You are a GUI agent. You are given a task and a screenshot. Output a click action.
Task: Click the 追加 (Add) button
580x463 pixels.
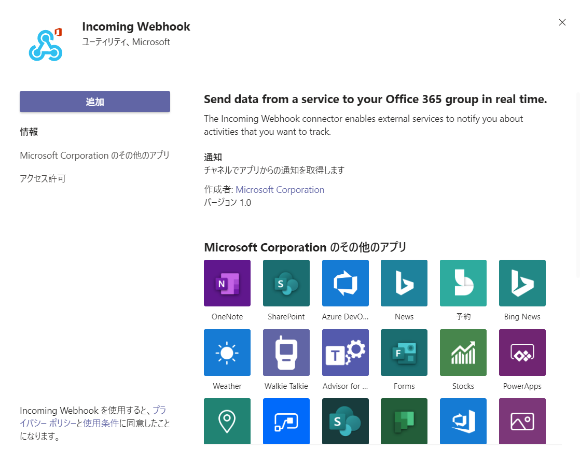pos(95,102)
